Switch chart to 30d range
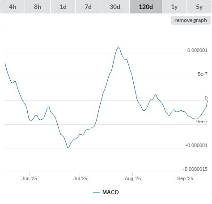The width and height of the screenshot is (212, 204). click(x=115, y=7)
